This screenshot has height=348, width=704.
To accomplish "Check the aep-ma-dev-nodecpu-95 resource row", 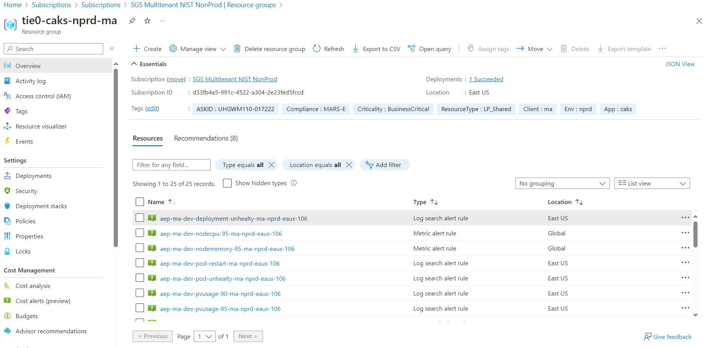I will coord(140,233).
